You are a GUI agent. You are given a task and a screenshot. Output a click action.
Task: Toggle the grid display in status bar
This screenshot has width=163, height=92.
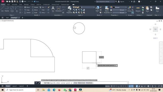click(112, 86)
